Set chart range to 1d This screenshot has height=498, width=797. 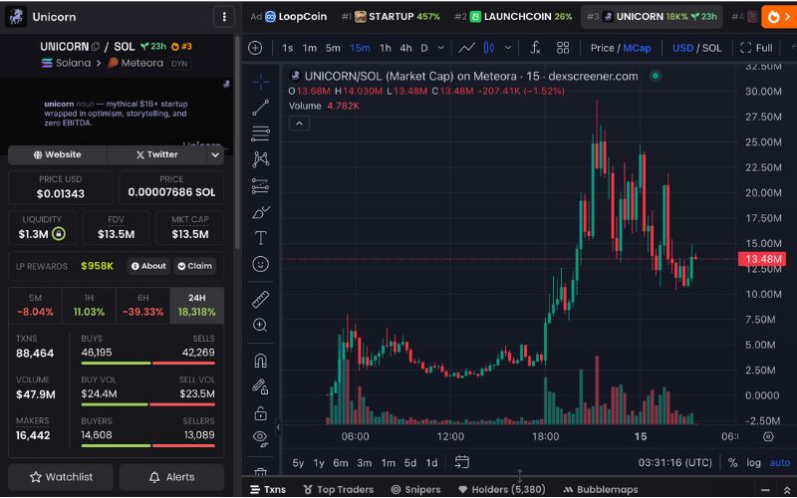click(431, 463)
